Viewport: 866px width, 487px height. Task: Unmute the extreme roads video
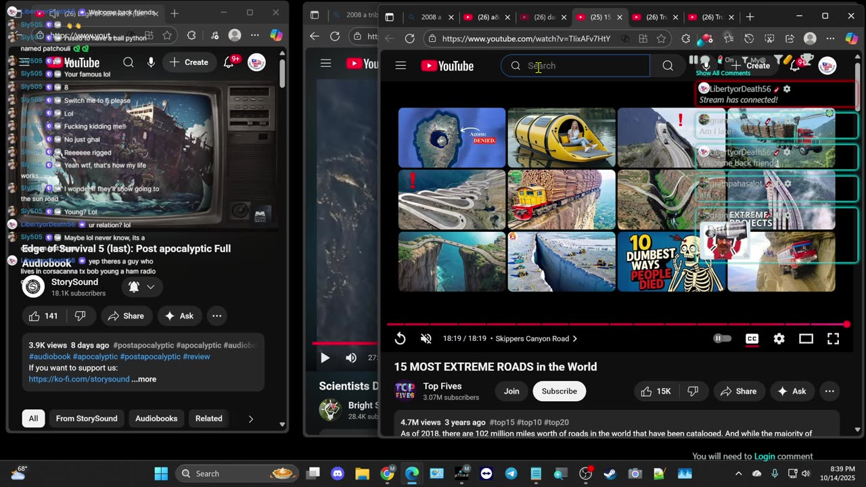(x=426, y=339)
